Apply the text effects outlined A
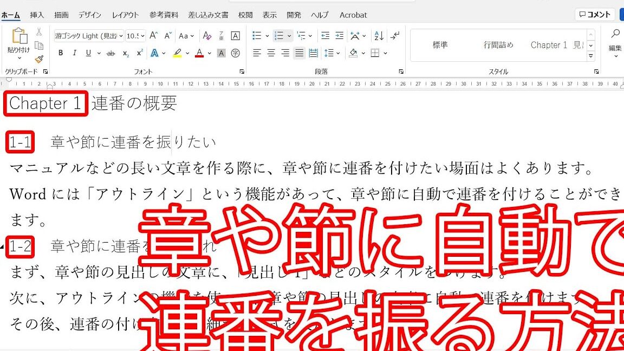 (x=154, y=53)
